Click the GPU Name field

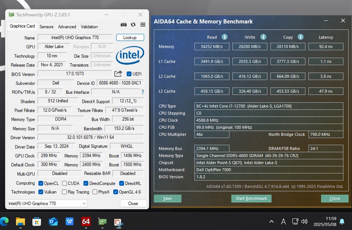tap(75, 38)
